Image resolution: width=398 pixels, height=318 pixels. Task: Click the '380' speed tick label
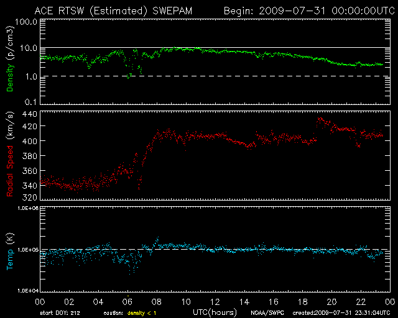point(29,156)
